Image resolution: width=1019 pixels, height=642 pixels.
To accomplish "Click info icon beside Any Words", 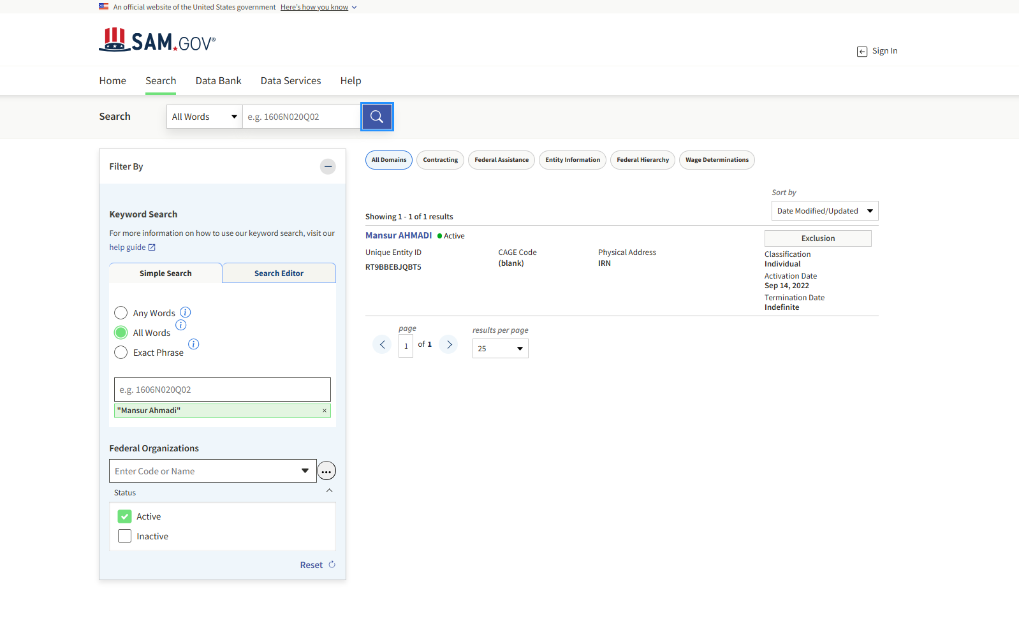I will (185, 312).
